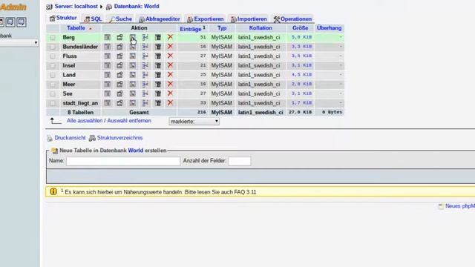Open the database selector dropdown in sidebar

pyautogui.click(x=19, y=43)
